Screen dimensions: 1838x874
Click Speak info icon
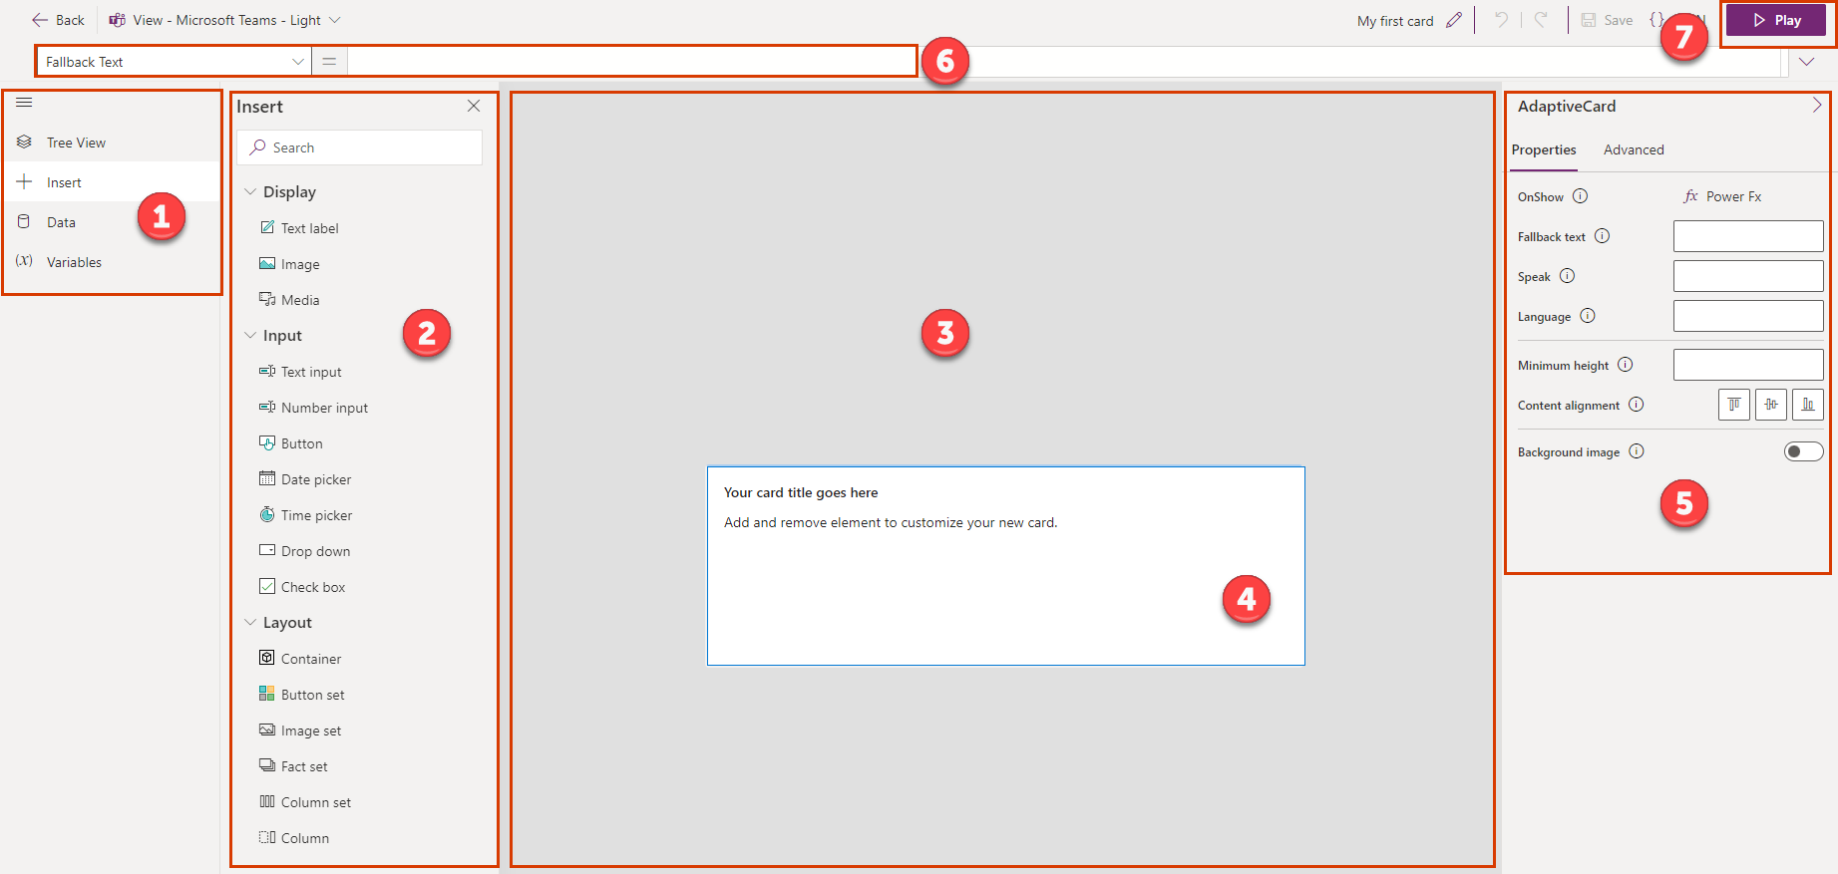(x=1568, y=276)
